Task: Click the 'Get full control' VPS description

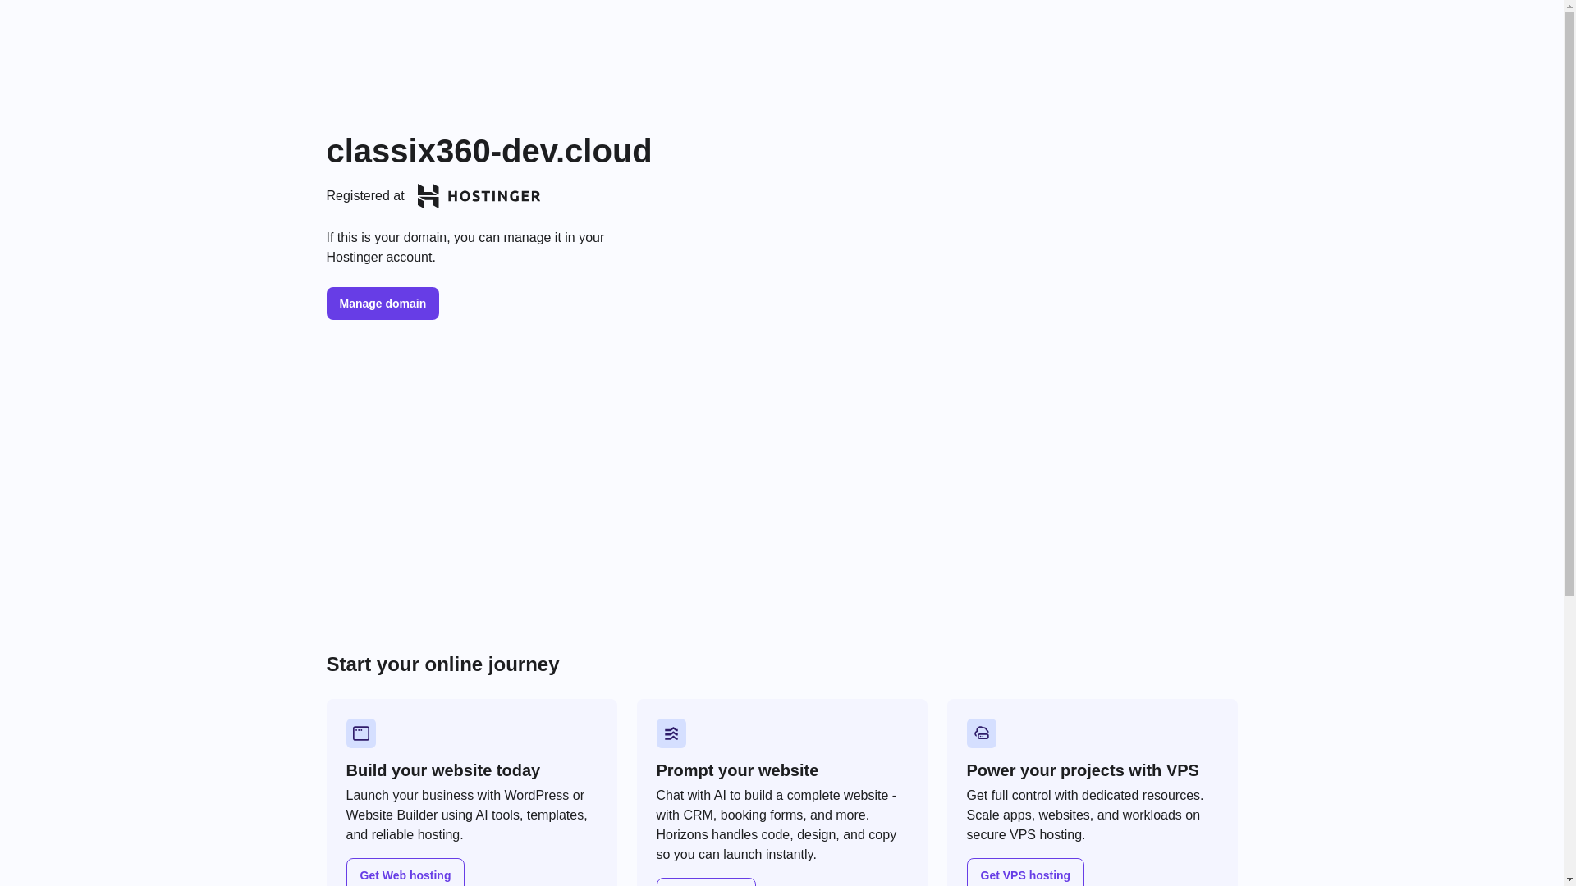Action: click(1085, 815)
